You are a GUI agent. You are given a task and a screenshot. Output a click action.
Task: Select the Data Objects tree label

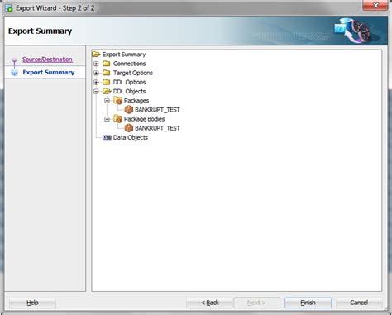131,137
